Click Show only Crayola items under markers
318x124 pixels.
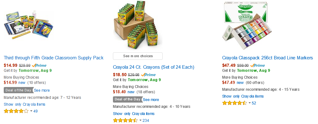[x=243, y=96]
